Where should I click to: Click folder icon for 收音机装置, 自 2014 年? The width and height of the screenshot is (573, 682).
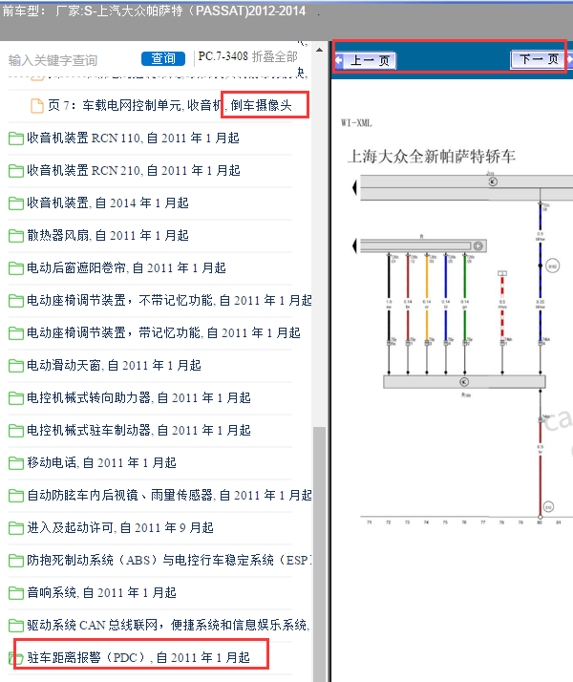click(16, 203)
